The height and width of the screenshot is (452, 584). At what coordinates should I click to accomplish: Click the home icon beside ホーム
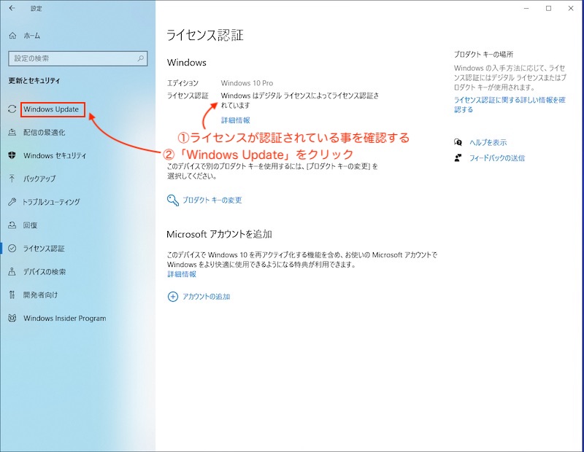click(x=12, y=36)
